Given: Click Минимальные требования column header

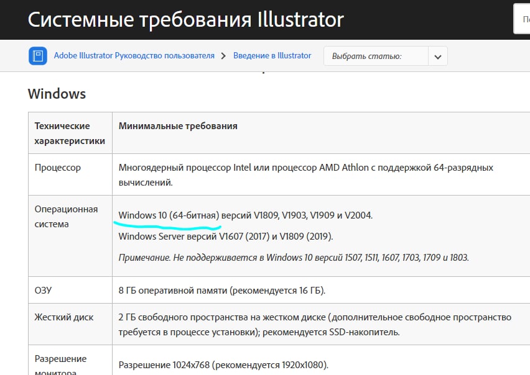Looking at the screenshot, I should (178, 126).
